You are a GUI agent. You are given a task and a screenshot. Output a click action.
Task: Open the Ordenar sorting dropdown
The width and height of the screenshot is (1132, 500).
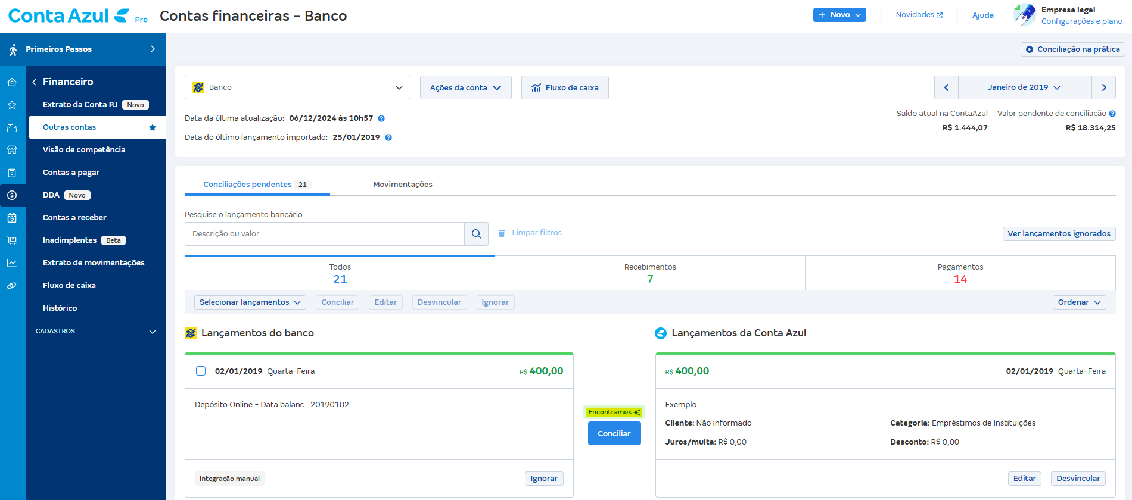(1079, 302)
